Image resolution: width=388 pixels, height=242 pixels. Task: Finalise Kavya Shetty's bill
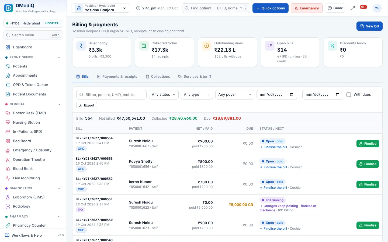pos(368,164)
